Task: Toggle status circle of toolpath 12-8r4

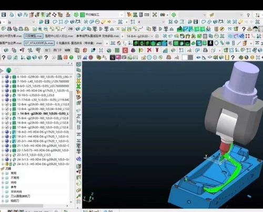Action: click(x=7, y=104)
